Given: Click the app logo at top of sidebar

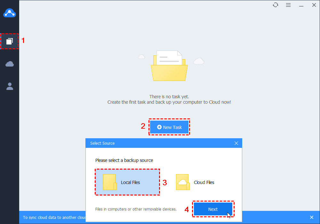Looking at the screenshot, I should point(10,13).
